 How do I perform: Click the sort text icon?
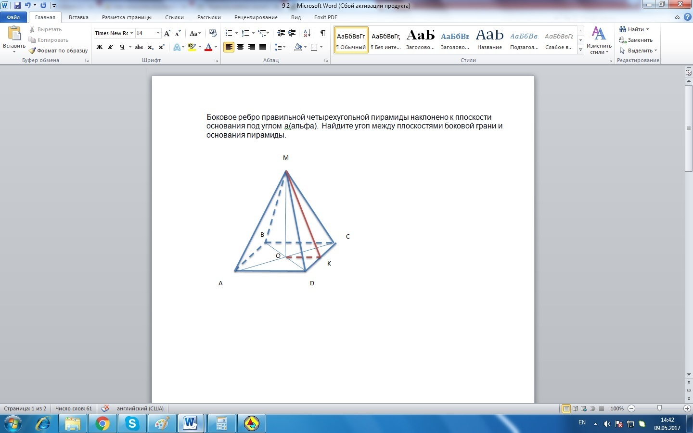tap(307, 33)
